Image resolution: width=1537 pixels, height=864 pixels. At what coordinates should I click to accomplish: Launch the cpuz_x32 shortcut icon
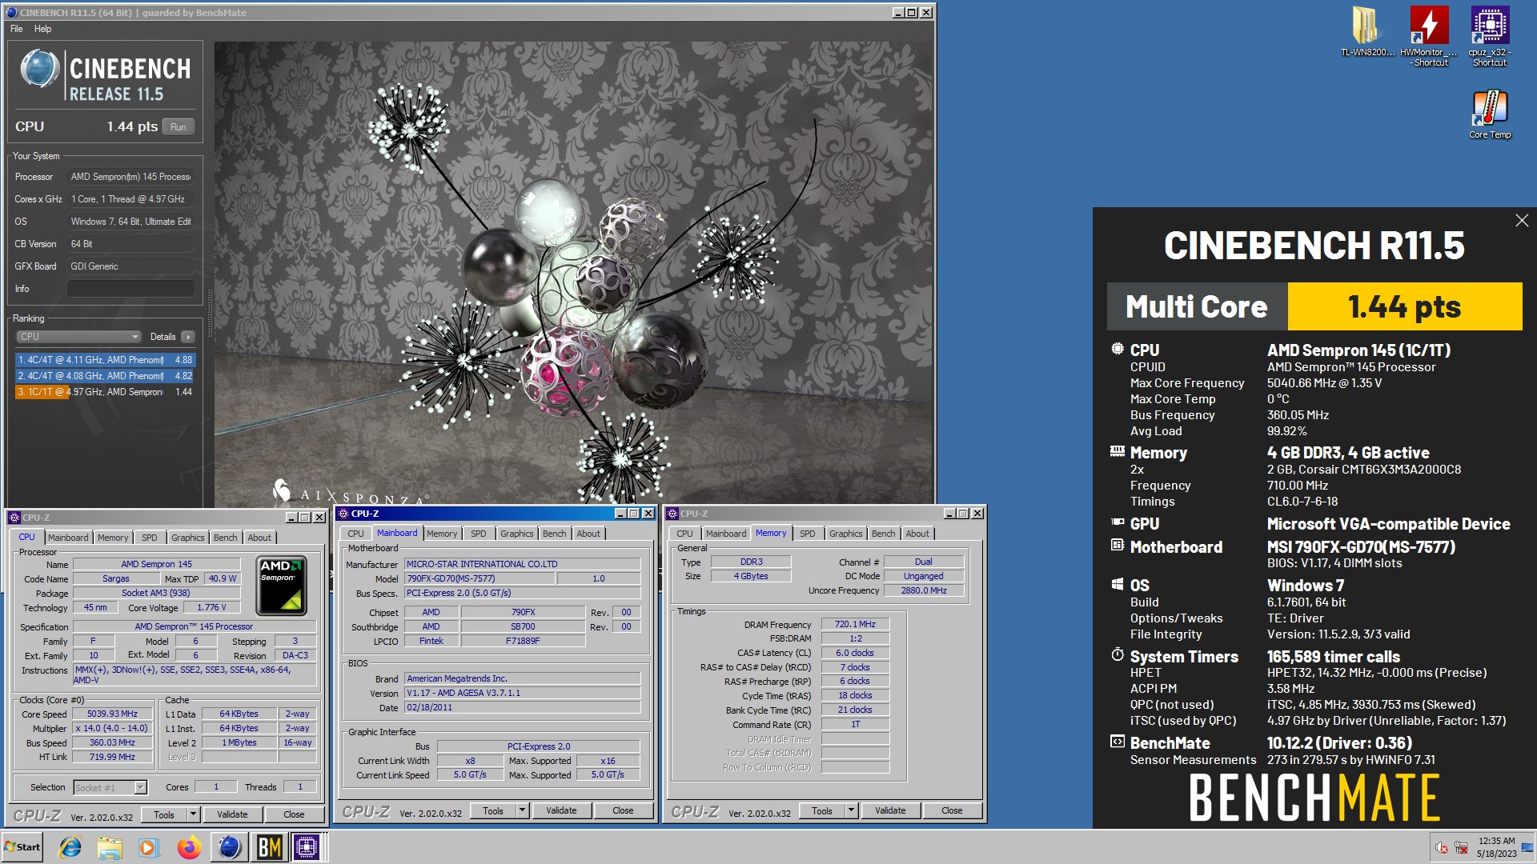point(1489,36)
